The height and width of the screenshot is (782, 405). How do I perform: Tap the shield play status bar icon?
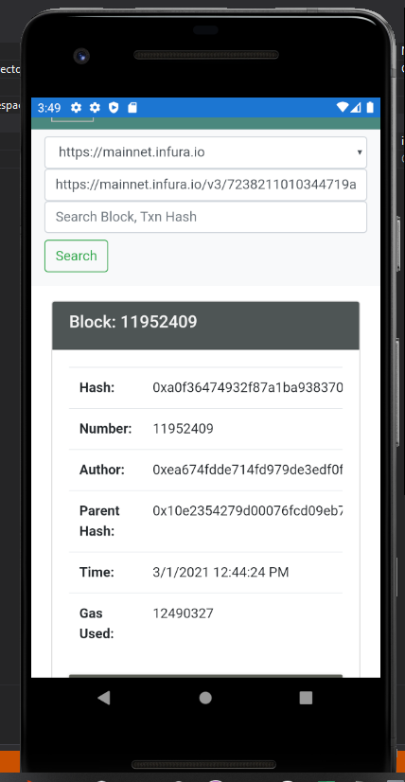coord(114,107)
